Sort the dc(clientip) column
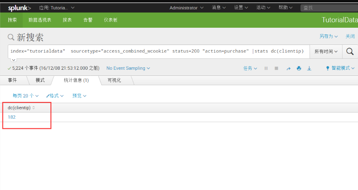 pyautogui.click(x=33, y=108)
